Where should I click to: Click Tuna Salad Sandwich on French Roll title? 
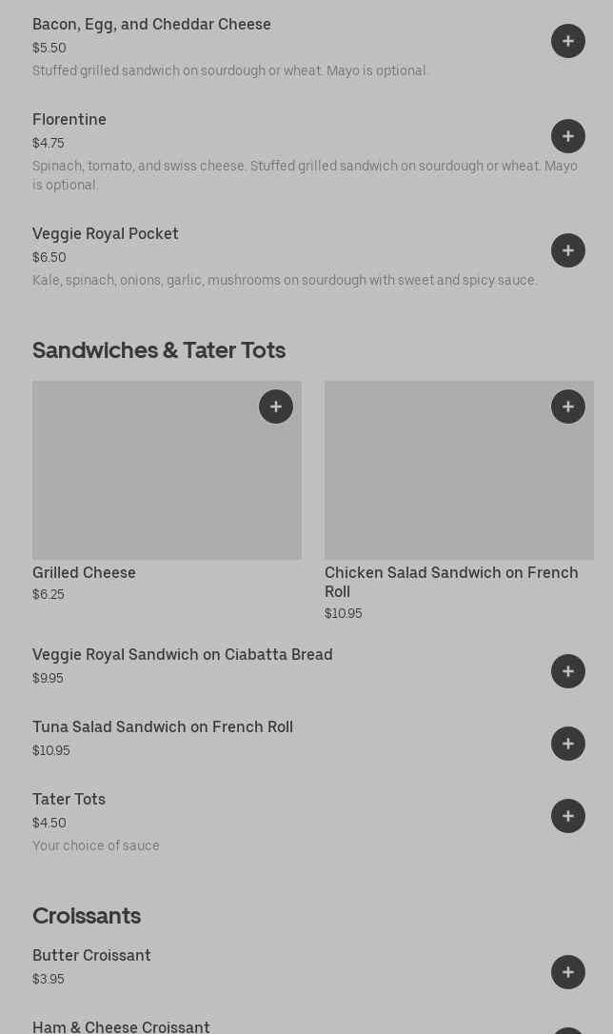pyautogui.click(x=163, y=727)
